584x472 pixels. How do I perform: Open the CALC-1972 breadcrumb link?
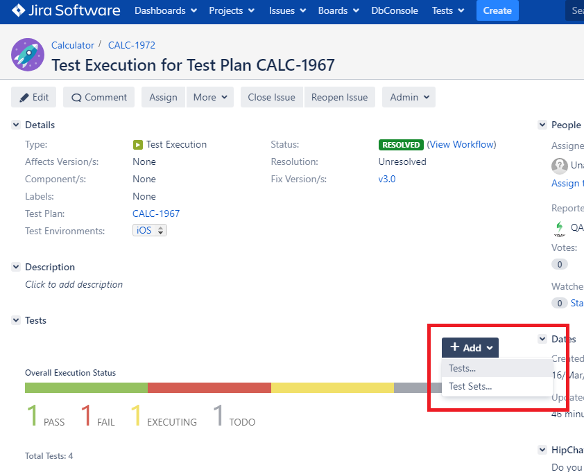[x=132, y=45]
